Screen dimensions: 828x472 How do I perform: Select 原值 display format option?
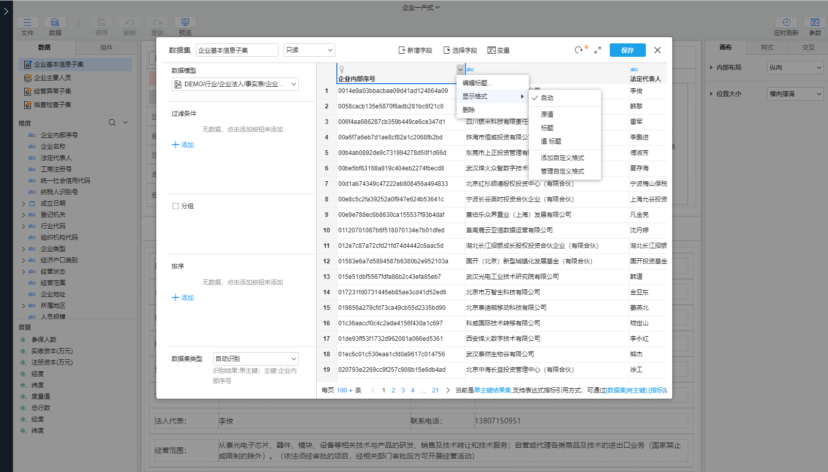(x=547, y=114)
